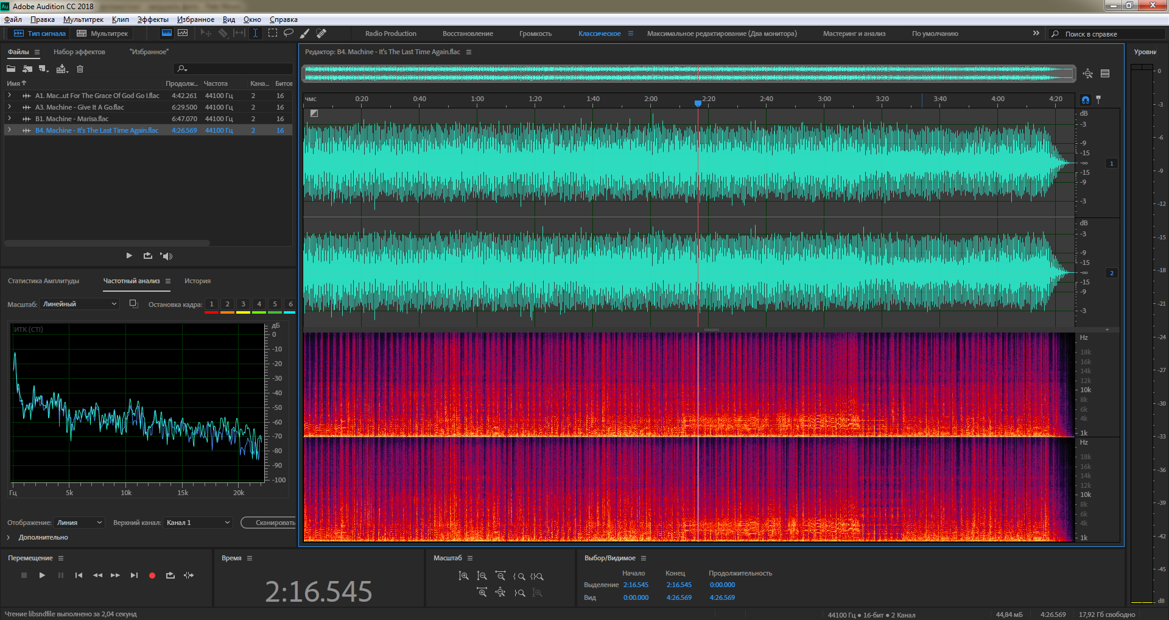Select the Paintbrush selection tool

coord(305,33)
